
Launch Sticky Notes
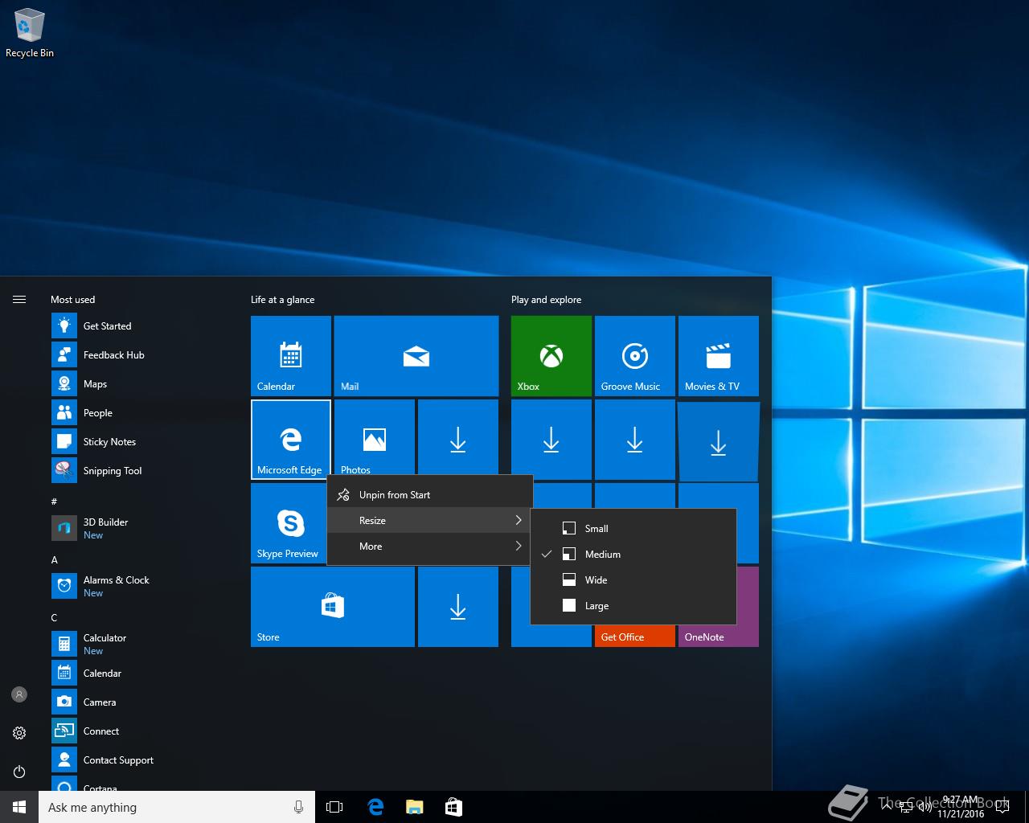click(x=145, y=441)
